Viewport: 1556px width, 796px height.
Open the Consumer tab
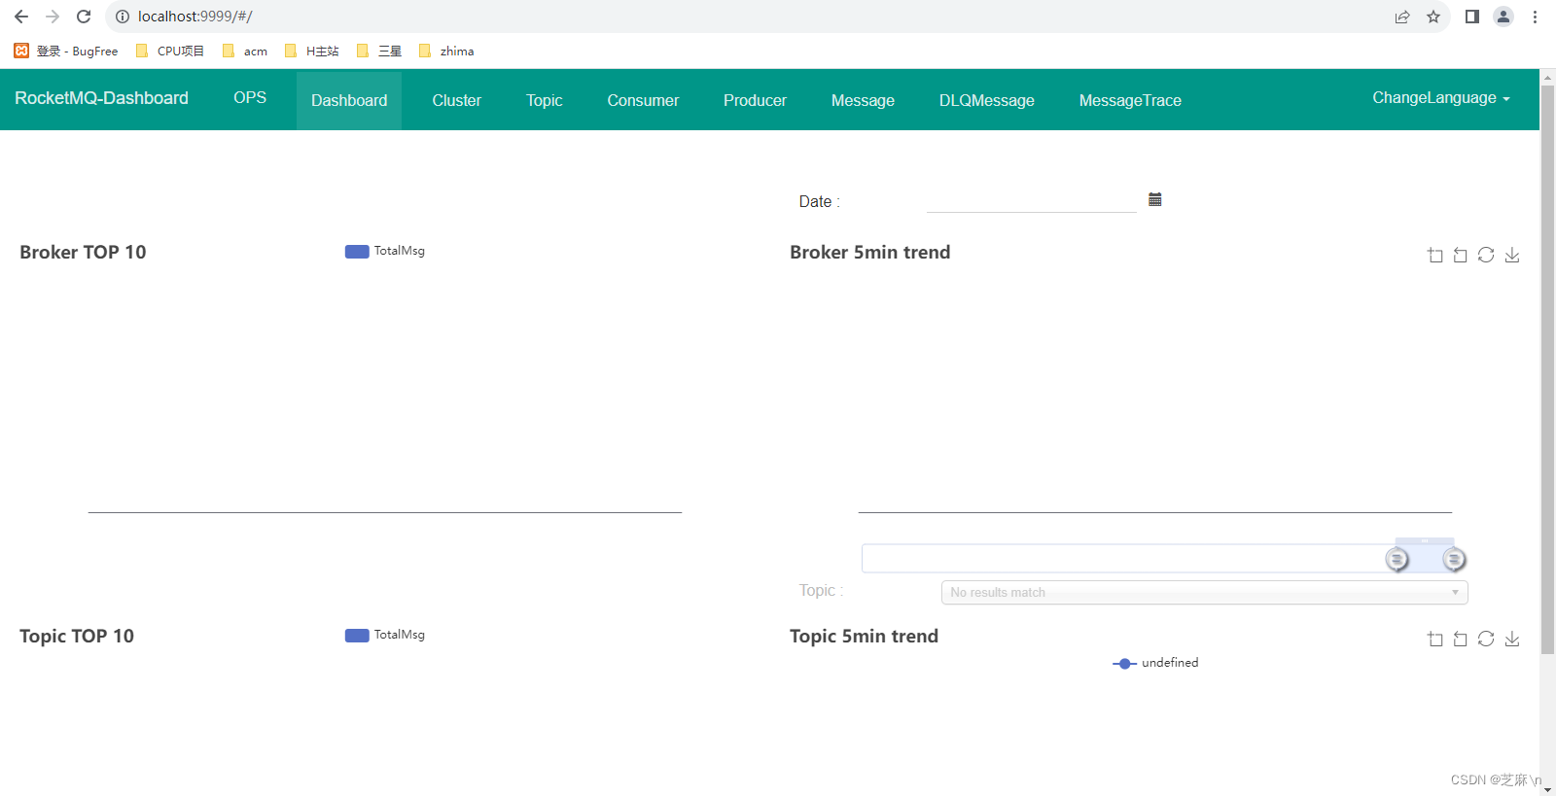tap(643, 100)
